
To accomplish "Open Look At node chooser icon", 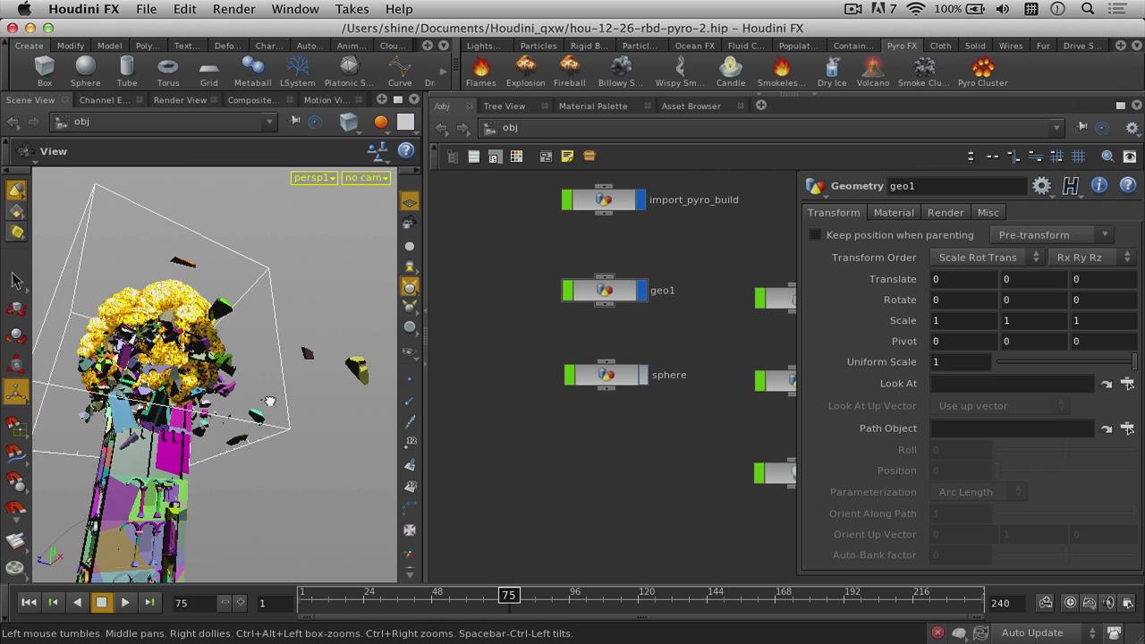I will pos(1127,383).
